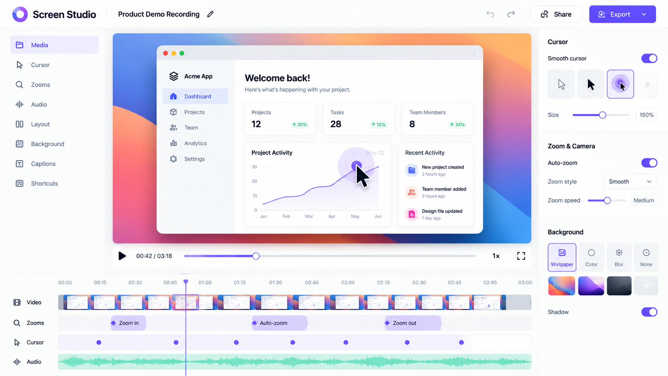668x376 pixels.
Task: Pick the purple gradient wallpaper swatch
Action: click(x=591, y=286)
